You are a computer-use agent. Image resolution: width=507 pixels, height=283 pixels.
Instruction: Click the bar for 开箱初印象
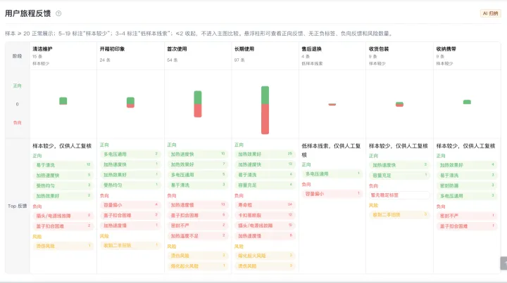(130, 103)
